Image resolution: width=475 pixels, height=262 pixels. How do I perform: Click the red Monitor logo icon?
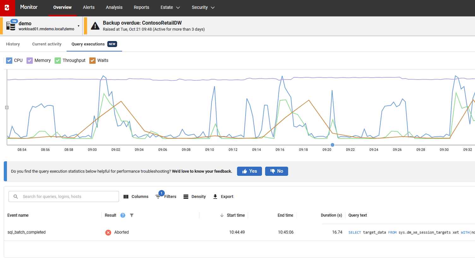pos(7,8)
